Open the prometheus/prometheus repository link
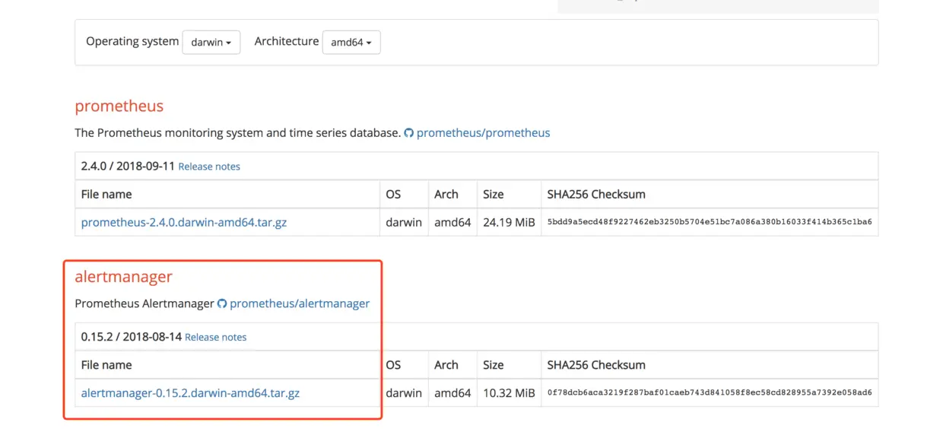The image size is (943, 438). (x=483, y=132)
